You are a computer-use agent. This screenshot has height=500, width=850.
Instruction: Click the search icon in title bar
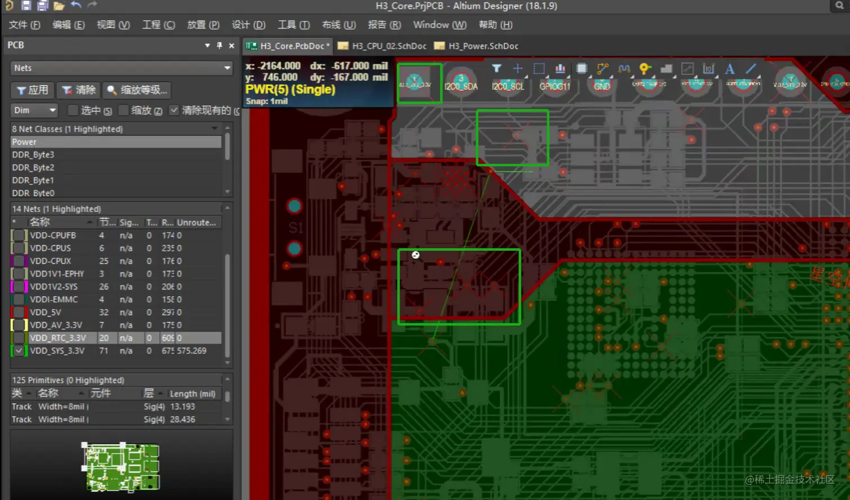click(839, 6)
